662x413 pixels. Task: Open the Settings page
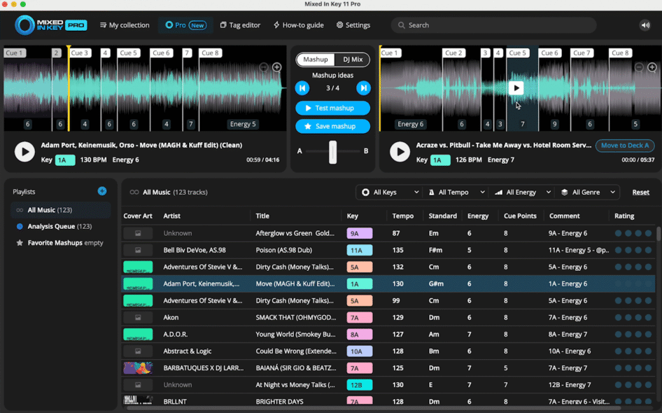(x=353, y=25)
